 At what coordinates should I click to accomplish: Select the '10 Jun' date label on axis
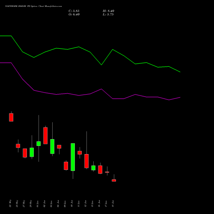tap(72, 204)
